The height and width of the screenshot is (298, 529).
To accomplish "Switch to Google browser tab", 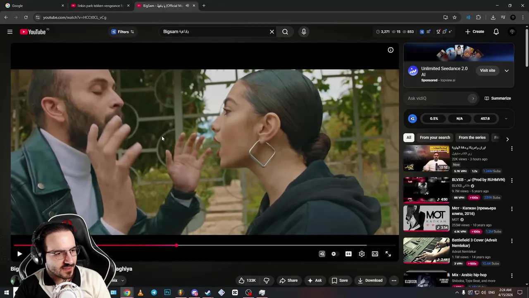I will 34,6.
